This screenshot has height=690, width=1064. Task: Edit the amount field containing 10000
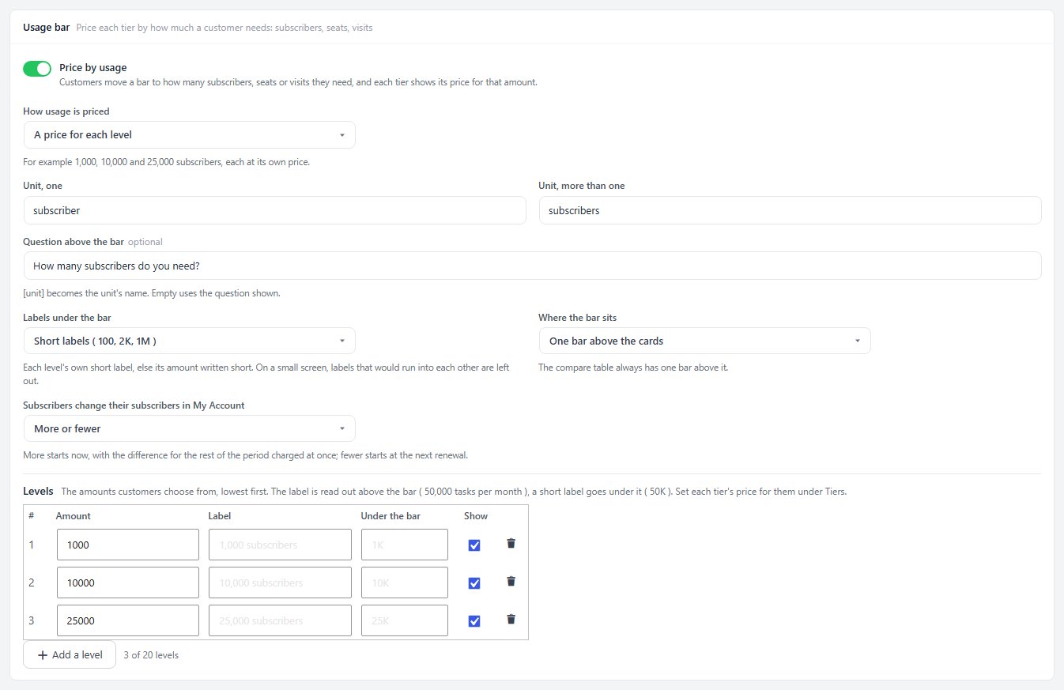[128, 583]
